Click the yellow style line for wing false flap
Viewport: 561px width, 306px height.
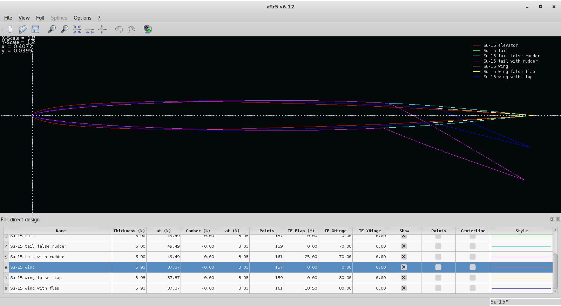[521, 278]
